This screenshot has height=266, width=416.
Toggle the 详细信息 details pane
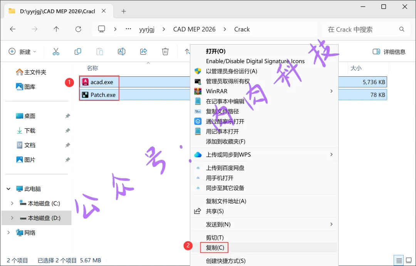point(389,52)
